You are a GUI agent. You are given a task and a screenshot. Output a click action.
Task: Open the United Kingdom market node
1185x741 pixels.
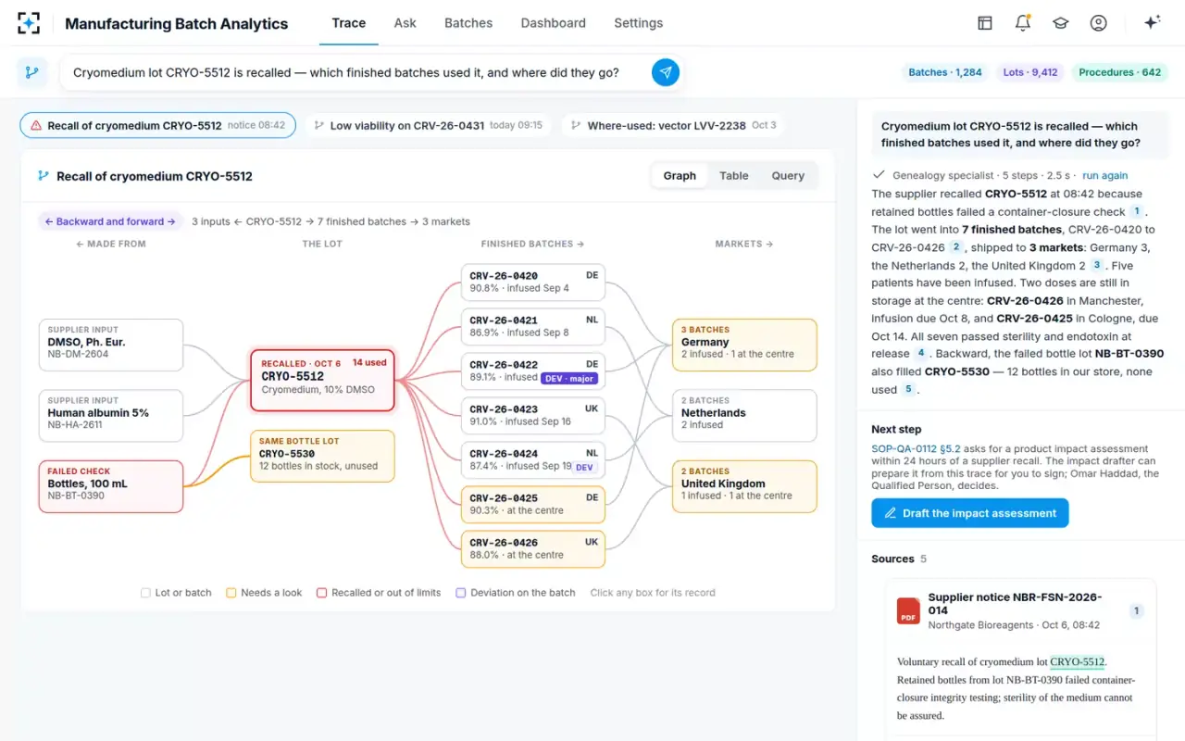744,486
